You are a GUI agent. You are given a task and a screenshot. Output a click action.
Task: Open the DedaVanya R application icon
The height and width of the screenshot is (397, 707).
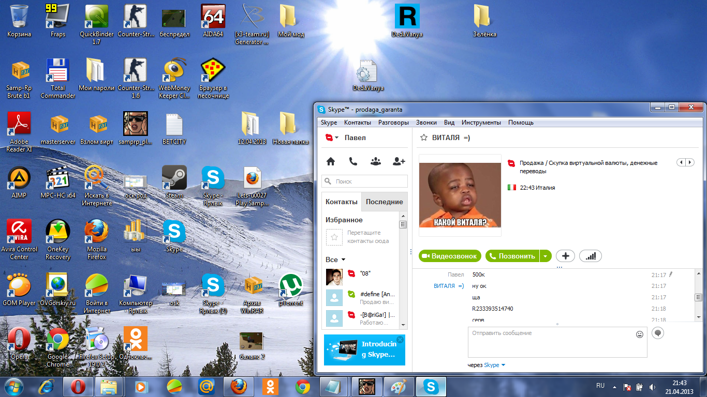click(407, 21)
